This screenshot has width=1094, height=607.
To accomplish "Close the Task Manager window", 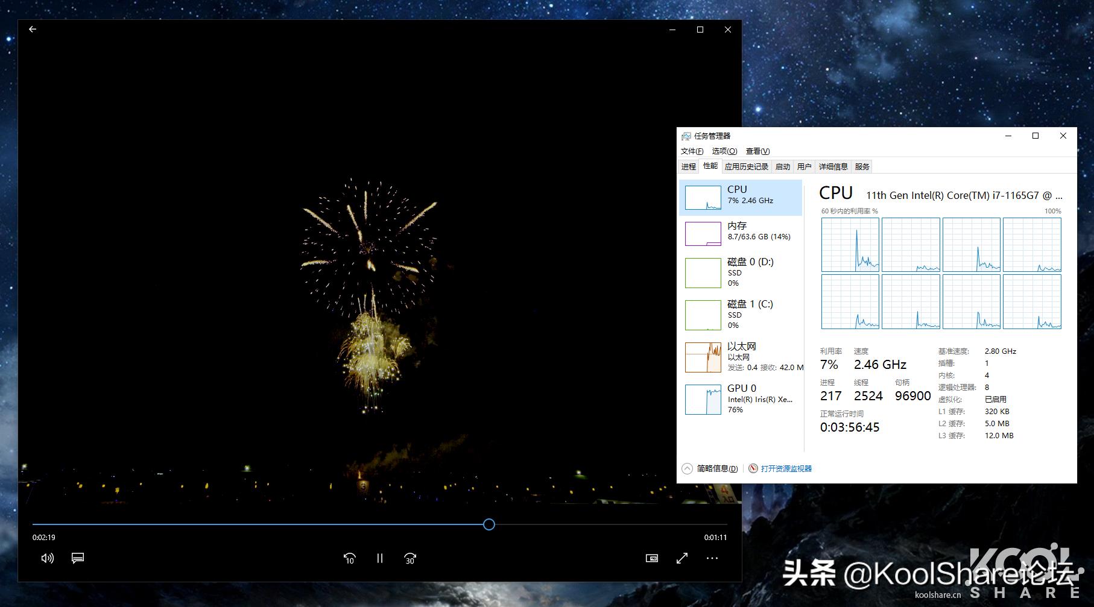I will tap(1063, 136).
